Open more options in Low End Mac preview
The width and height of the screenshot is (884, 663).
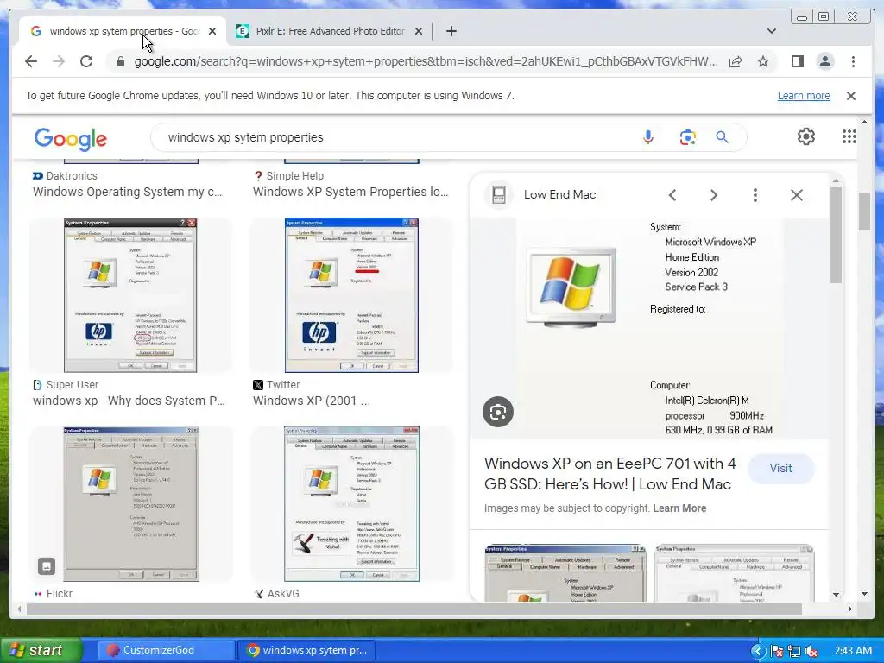755,195
